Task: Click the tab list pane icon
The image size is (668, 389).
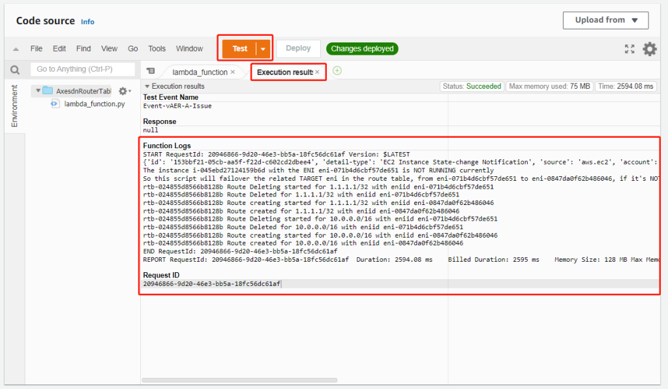Action: click(151, 71)
